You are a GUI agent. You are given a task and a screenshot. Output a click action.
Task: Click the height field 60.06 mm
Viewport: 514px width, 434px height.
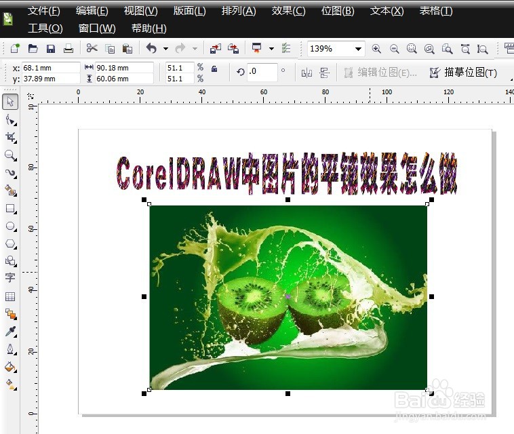pyautogui.click(x=124, y=79)
